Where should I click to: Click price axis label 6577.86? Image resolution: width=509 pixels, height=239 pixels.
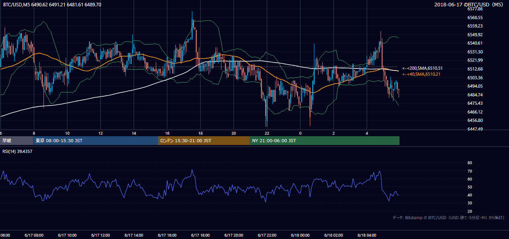tap(475, 9)
